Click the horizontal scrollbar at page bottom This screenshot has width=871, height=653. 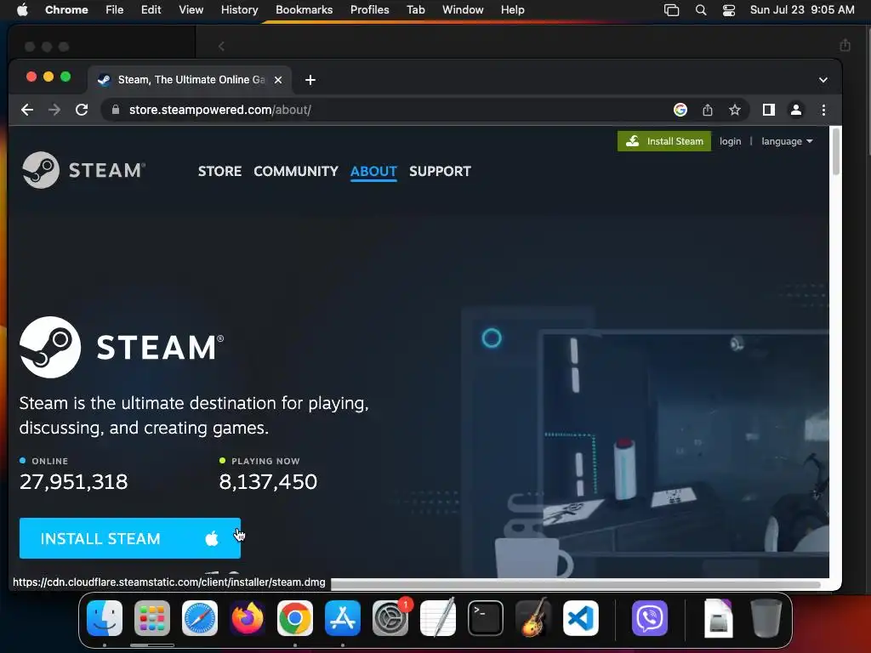576,584
